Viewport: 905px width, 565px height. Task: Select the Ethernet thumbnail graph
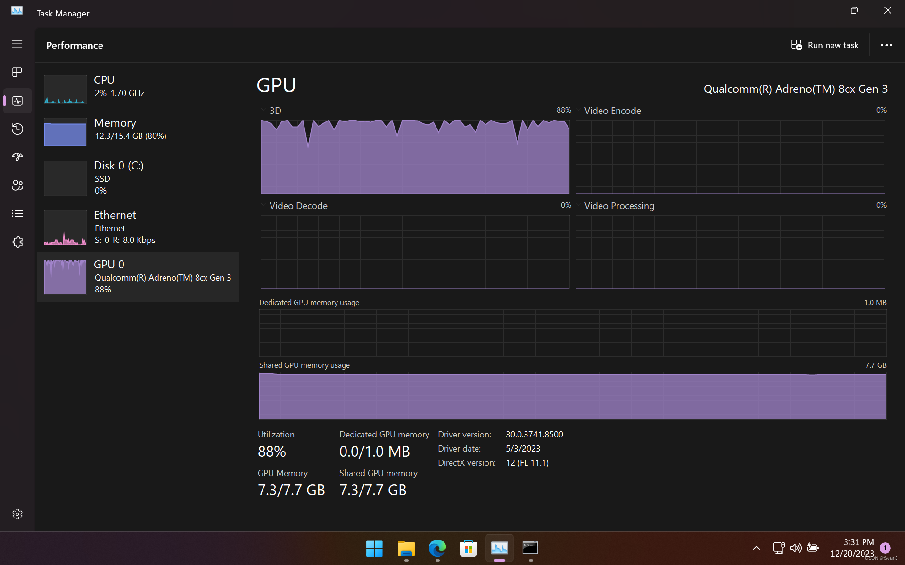(65, 228)
